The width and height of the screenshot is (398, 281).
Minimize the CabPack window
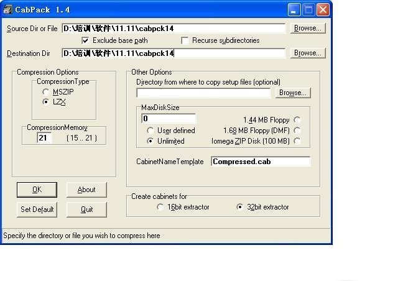click(x=294, y=10)
